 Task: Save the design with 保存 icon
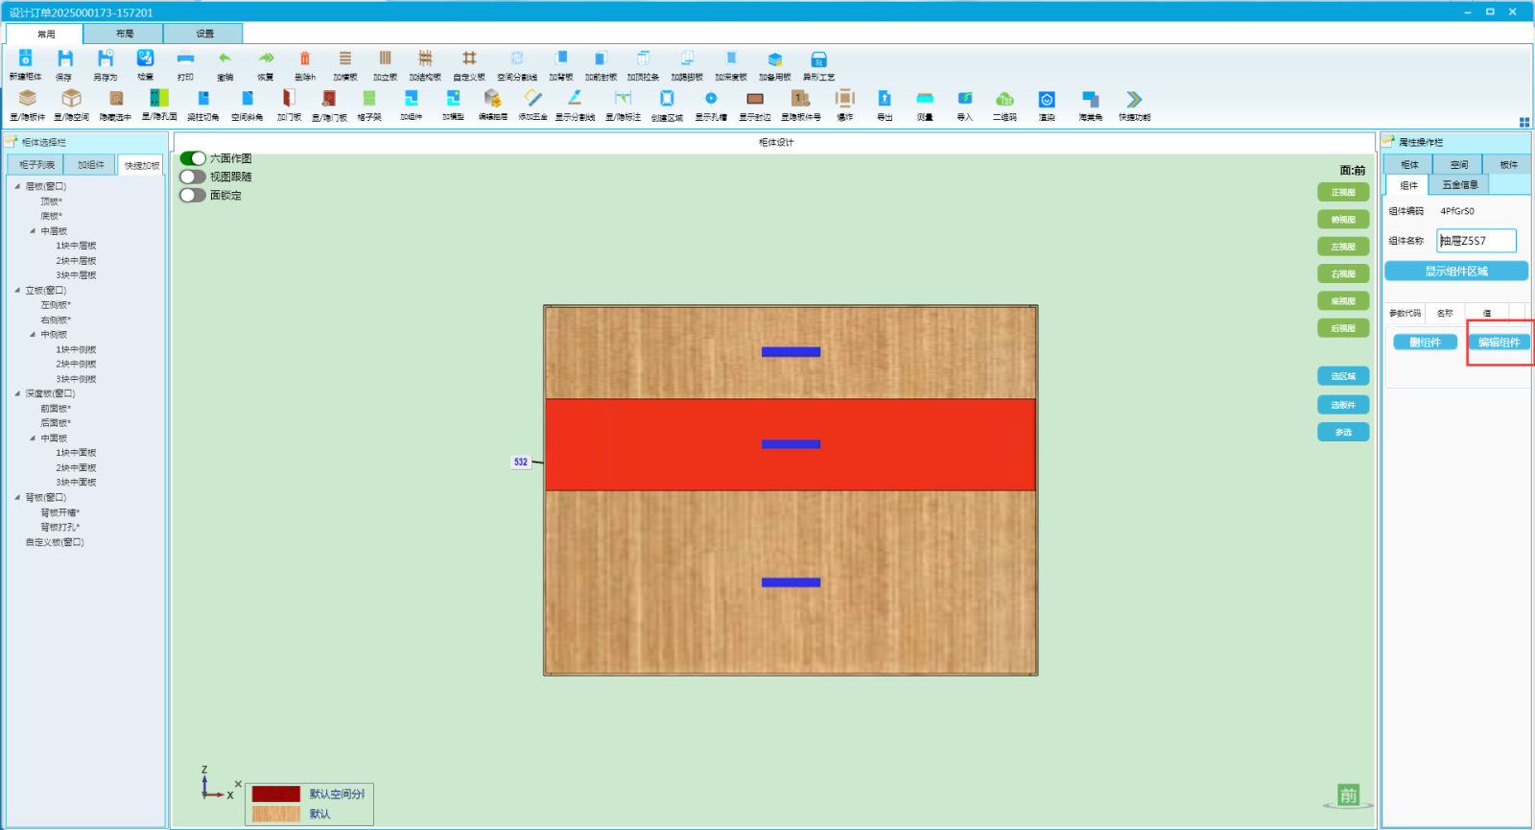(64, 59)
